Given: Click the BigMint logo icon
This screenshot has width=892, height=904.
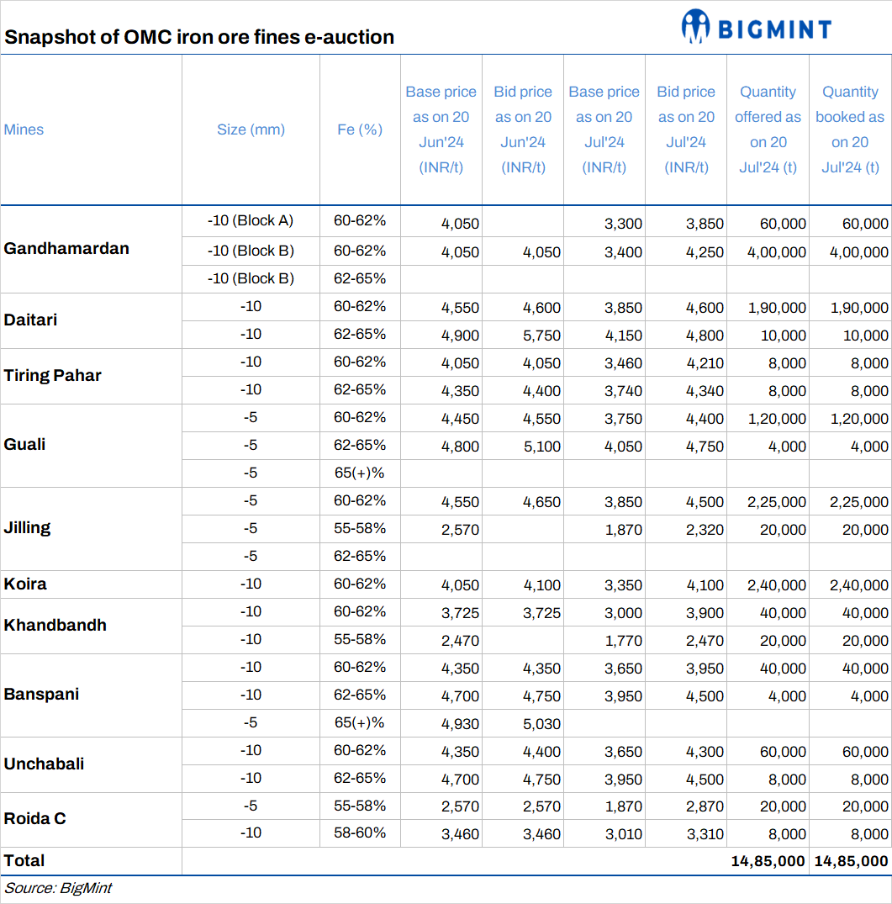Looking at the screenshot, I should coord(695,27).
